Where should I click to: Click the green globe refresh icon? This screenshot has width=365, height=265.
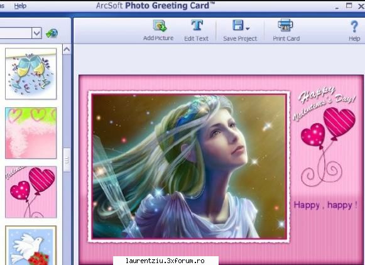point(52,33)
